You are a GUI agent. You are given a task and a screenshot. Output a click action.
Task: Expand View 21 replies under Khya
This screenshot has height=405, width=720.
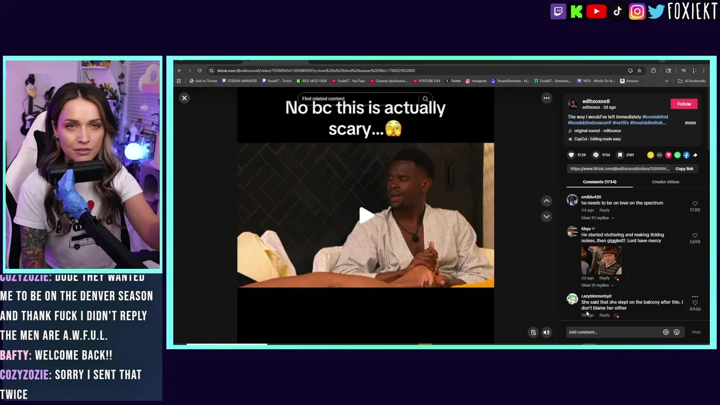click(597, 285)
